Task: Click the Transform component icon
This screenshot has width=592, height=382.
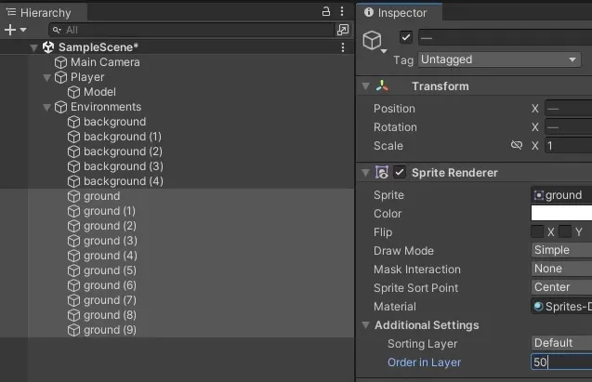Action: coord(382,86)
